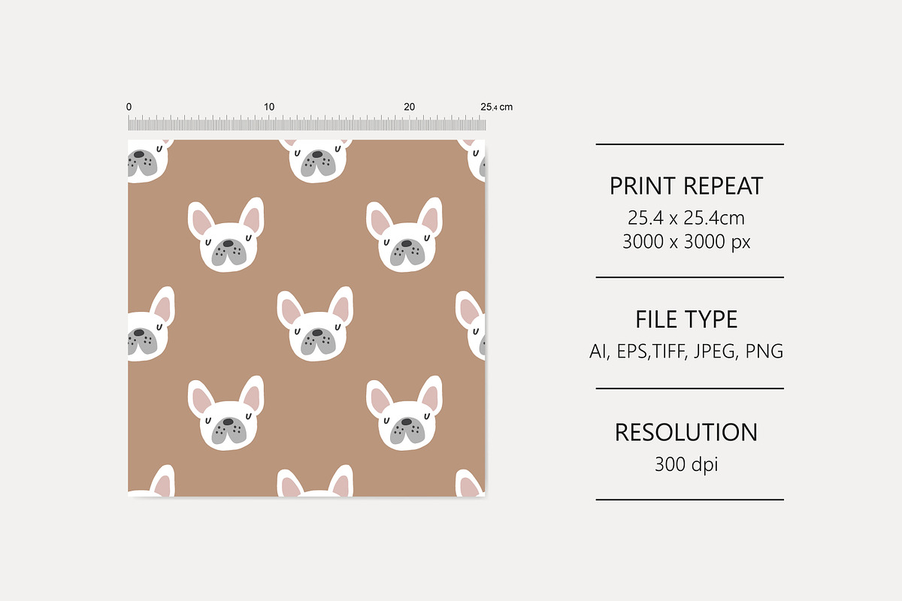This screenshot has height=601, width=902.
Task: Click the FILE TYPE heading
Action: pyautogui.click(x=686, y=319)
